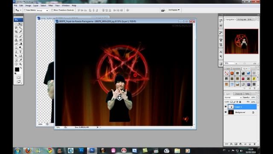Select the Pen tool

coord(16,52)
